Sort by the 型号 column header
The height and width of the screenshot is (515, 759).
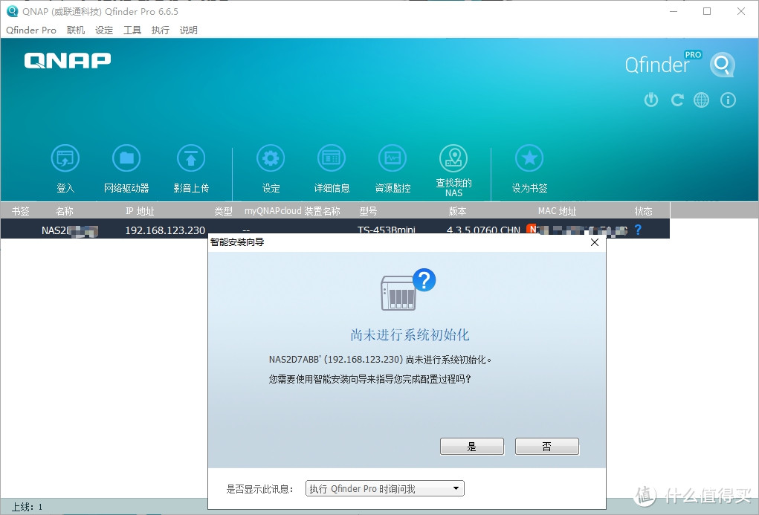pyautogui.click(x=369, y=211)
